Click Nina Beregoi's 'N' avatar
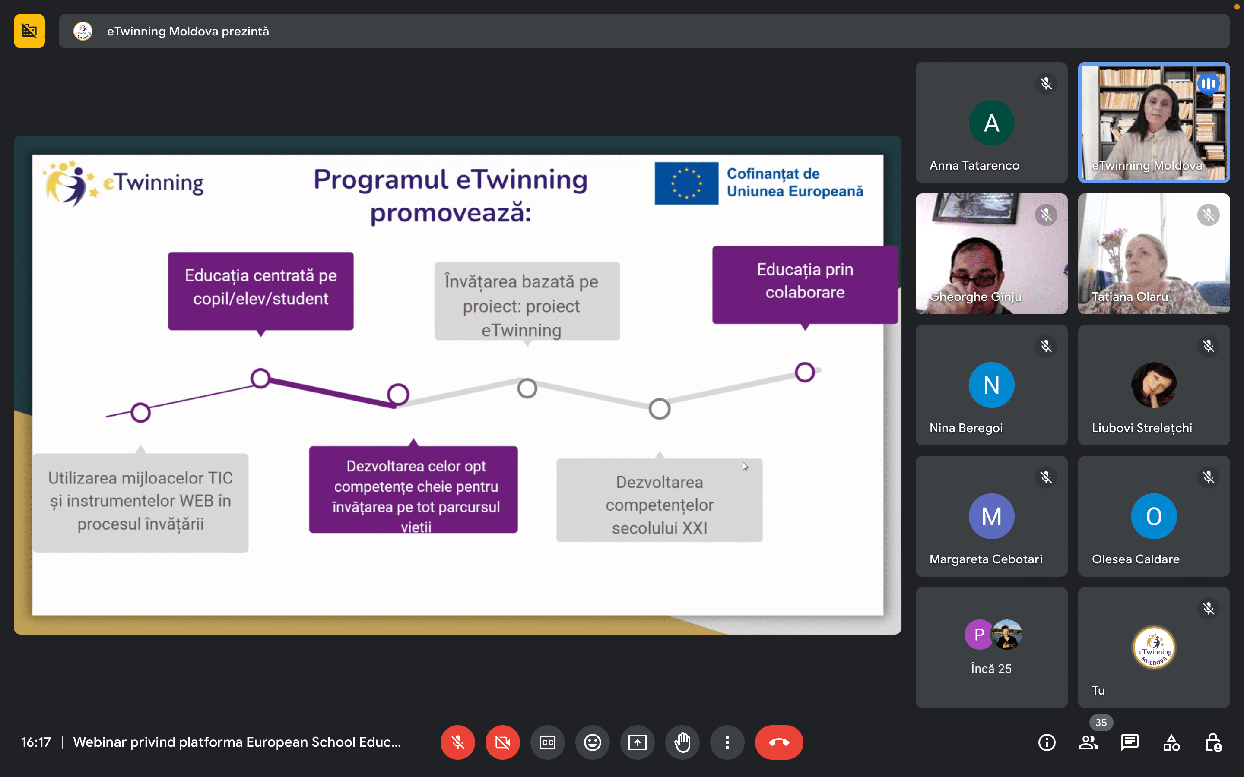 (x=991, y=385)
